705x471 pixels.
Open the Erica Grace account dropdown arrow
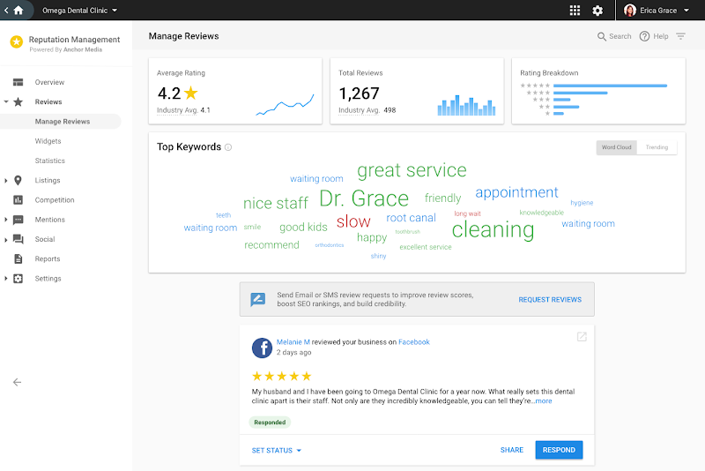pyautogui.click(x=686, y=11)
